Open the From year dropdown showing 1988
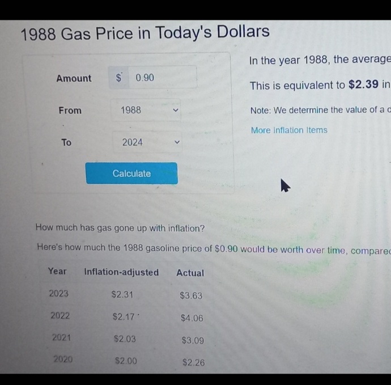The image size is (391, 385). [x=146, y=110]
